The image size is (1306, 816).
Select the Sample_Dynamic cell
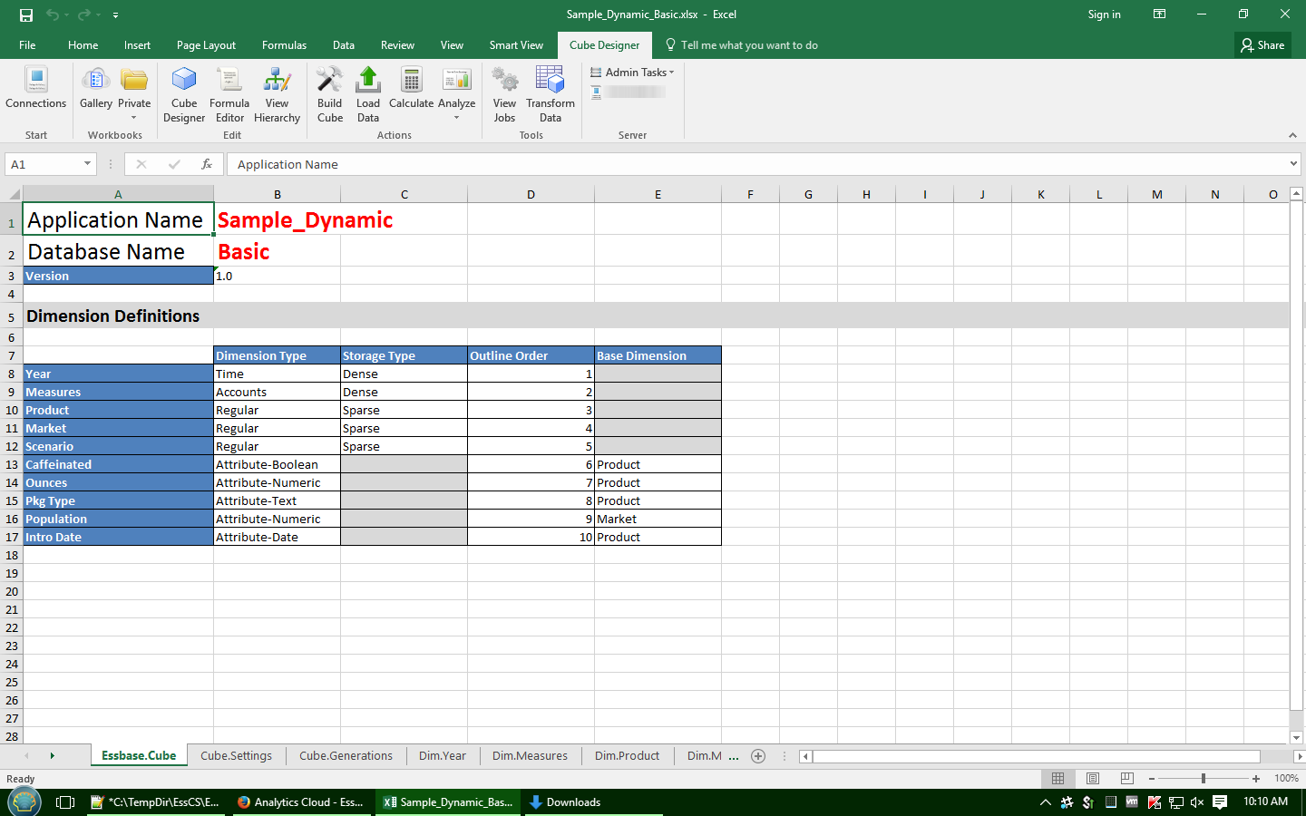[278, 219]
